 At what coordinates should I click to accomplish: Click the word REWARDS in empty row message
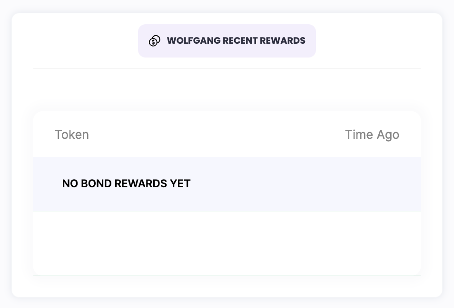click(141, 183)
